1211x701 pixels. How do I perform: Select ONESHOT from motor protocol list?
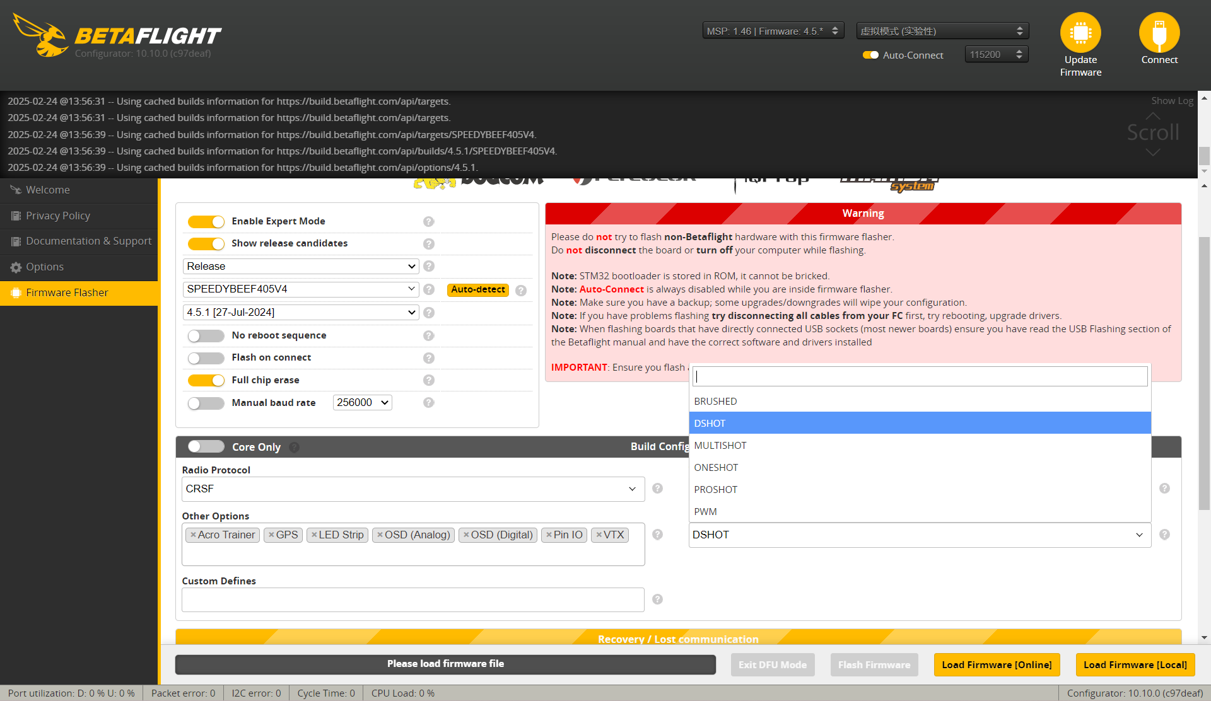tap(920, 467)
